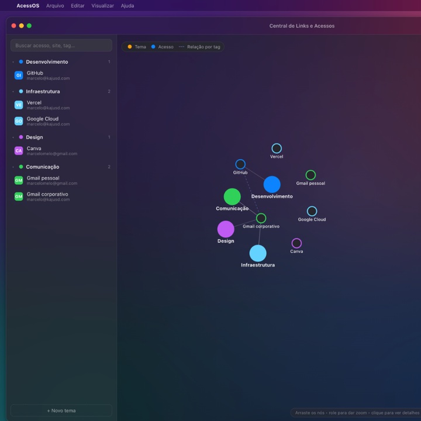421x421 pixels.
Task: Select the Gmail pessoal graph node
Action: [x=310, y=175]
